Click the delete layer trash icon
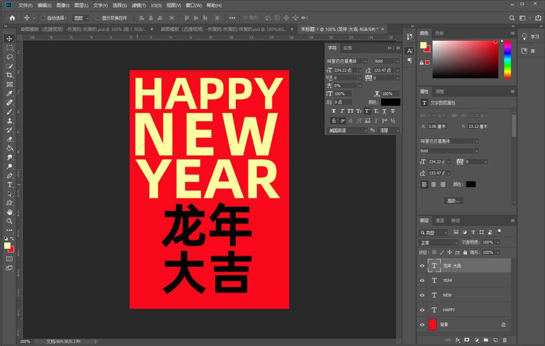This screenshot has width=545, height=346. (x=505, y=340)
